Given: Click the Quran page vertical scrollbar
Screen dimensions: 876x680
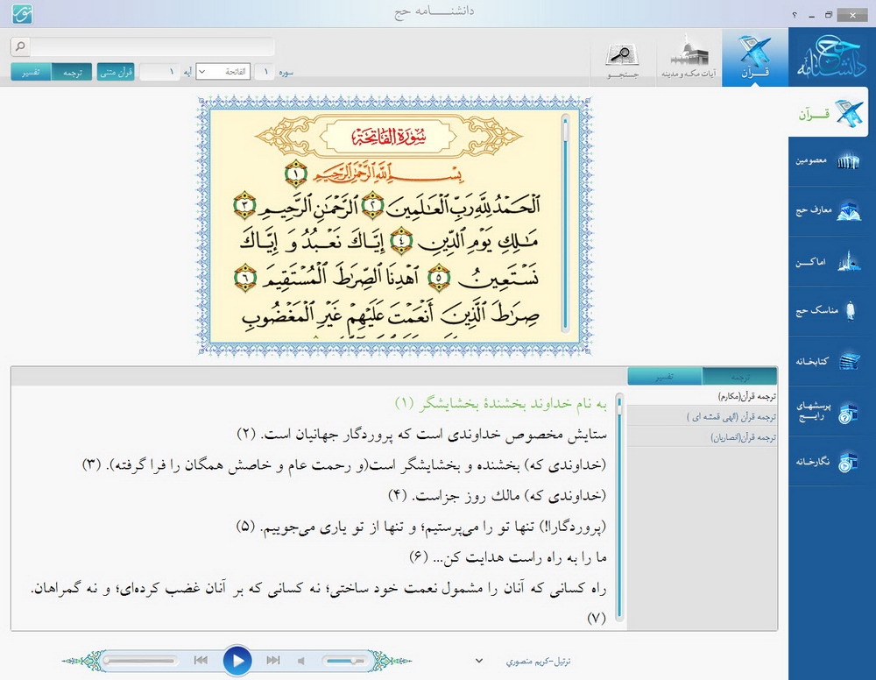Looking at the screenshot, I should click(565, 223).
